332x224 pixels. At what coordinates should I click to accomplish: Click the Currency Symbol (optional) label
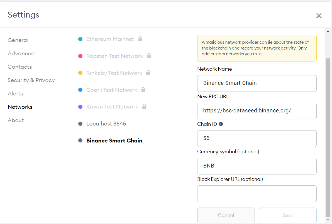tap(228, 152)
